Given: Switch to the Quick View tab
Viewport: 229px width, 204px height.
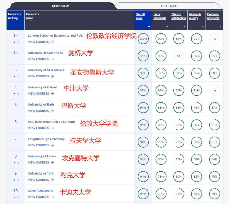Looking at the screenshot, I should tap(60, 6).
